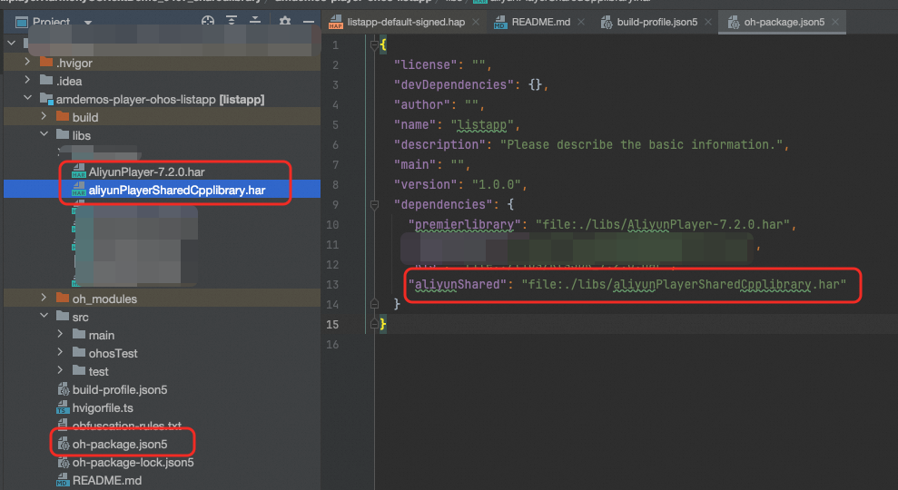Expand the ohosTest folder arrow

coord(60,352)
